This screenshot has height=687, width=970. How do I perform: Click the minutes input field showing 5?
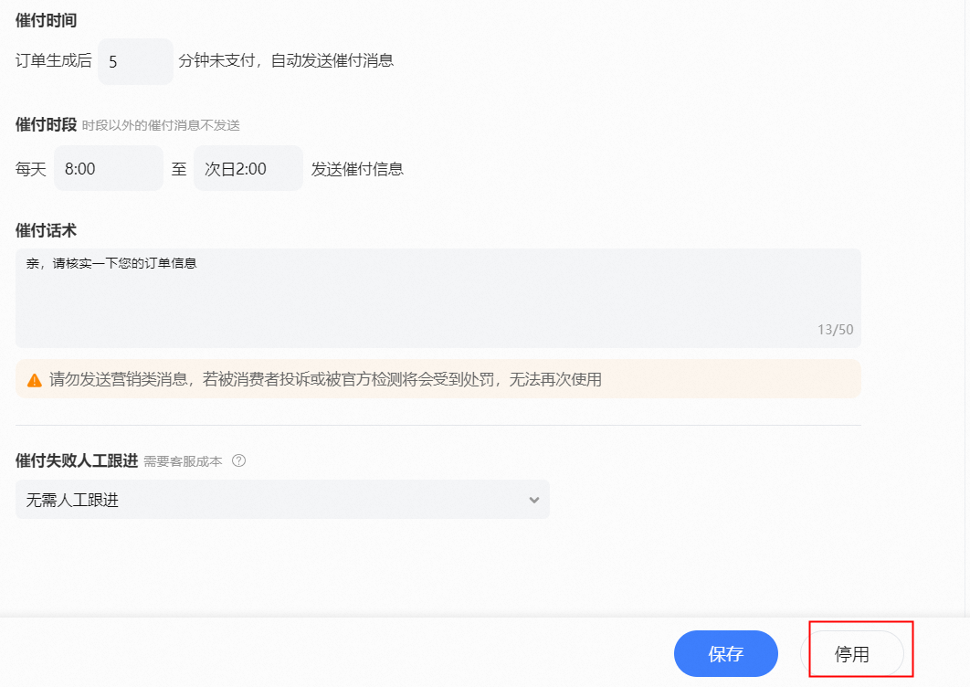pos(135,61)
